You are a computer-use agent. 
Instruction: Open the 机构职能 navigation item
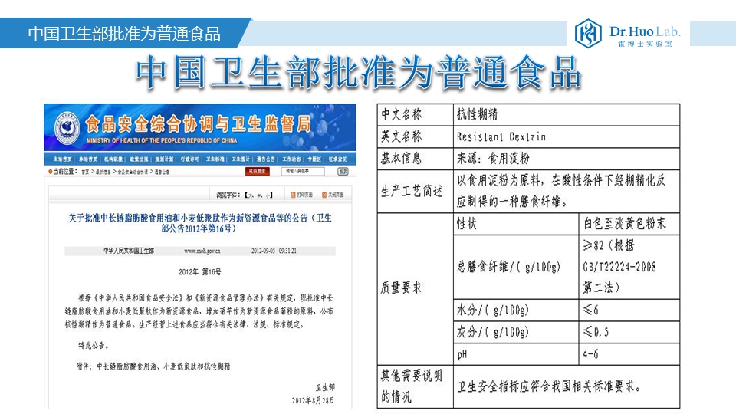click(113, 159)
